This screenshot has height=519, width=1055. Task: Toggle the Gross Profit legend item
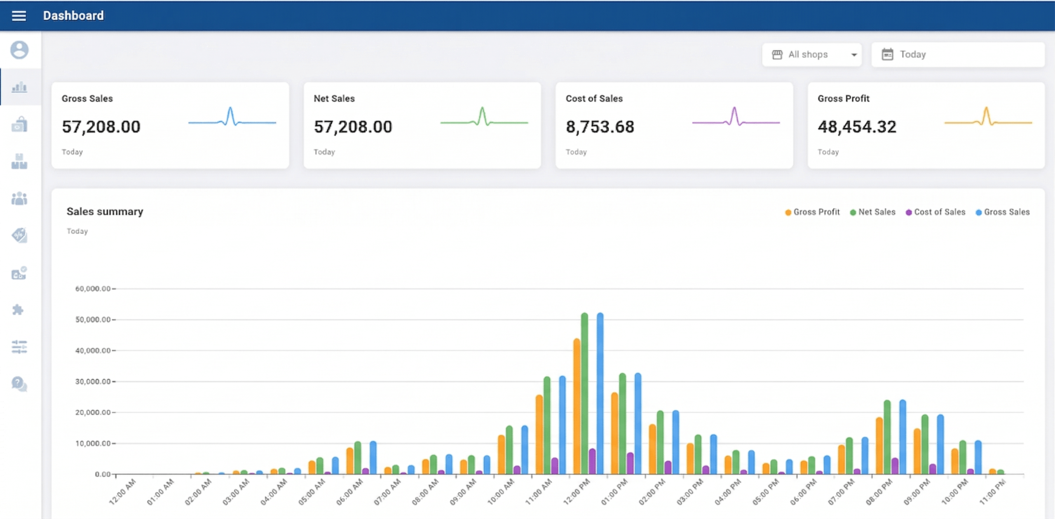pyautogui.click(x=811, y=212)
